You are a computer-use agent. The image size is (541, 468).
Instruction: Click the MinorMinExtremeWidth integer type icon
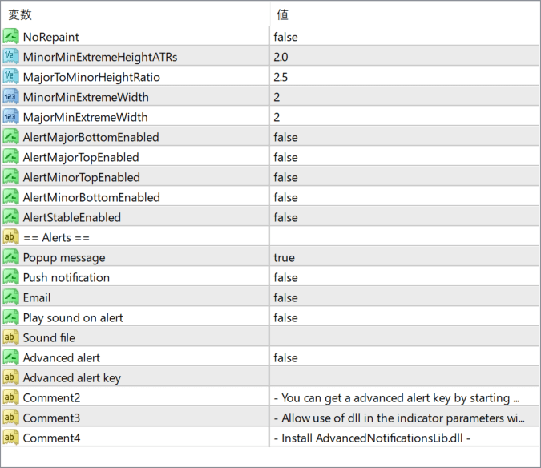(x=10, y=97)
